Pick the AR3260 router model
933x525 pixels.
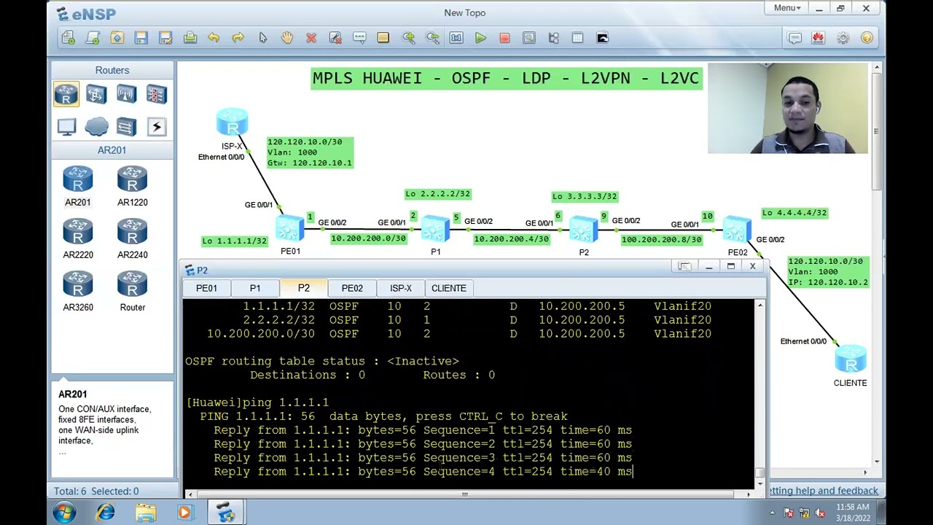click(78, 292)
